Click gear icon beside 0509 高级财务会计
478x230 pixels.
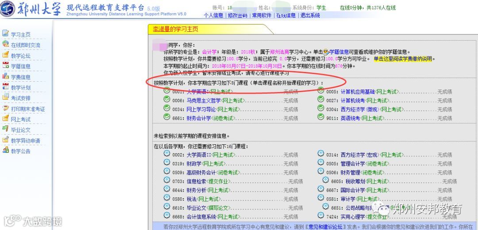167,171
